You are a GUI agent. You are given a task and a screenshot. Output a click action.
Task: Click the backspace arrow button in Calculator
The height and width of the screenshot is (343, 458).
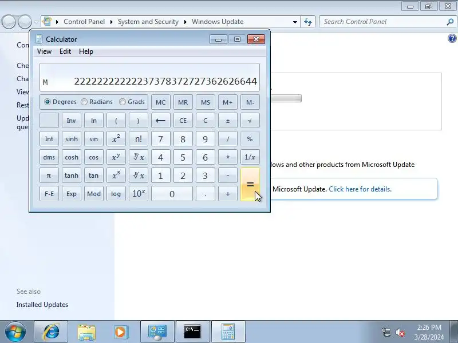pyautogui.click(x=161, y=121)
